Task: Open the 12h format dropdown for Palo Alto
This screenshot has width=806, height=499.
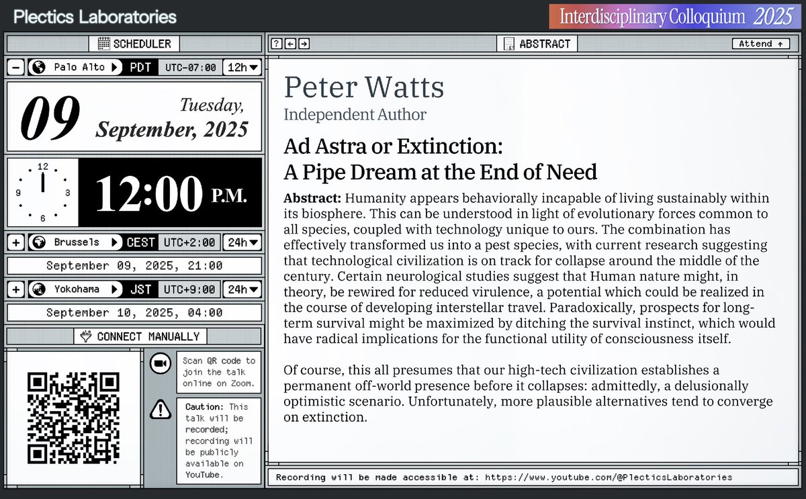Action: [x=242, y=67]
